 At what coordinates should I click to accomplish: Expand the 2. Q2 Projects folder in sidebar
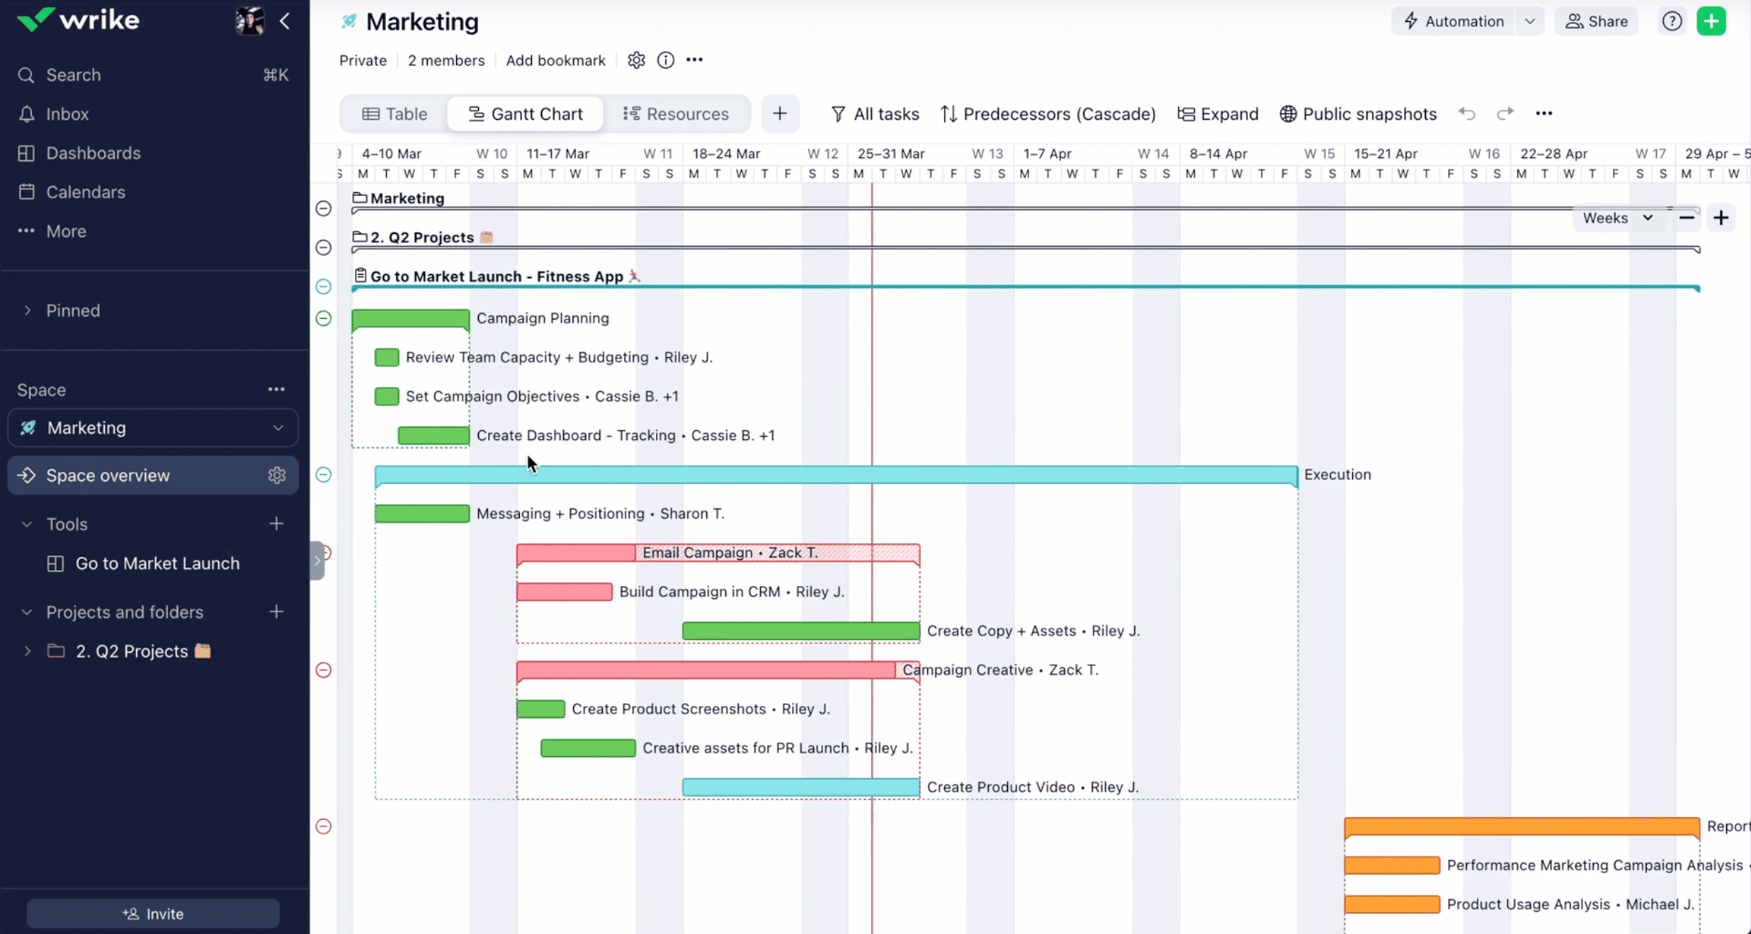click(x=27, y=651)
